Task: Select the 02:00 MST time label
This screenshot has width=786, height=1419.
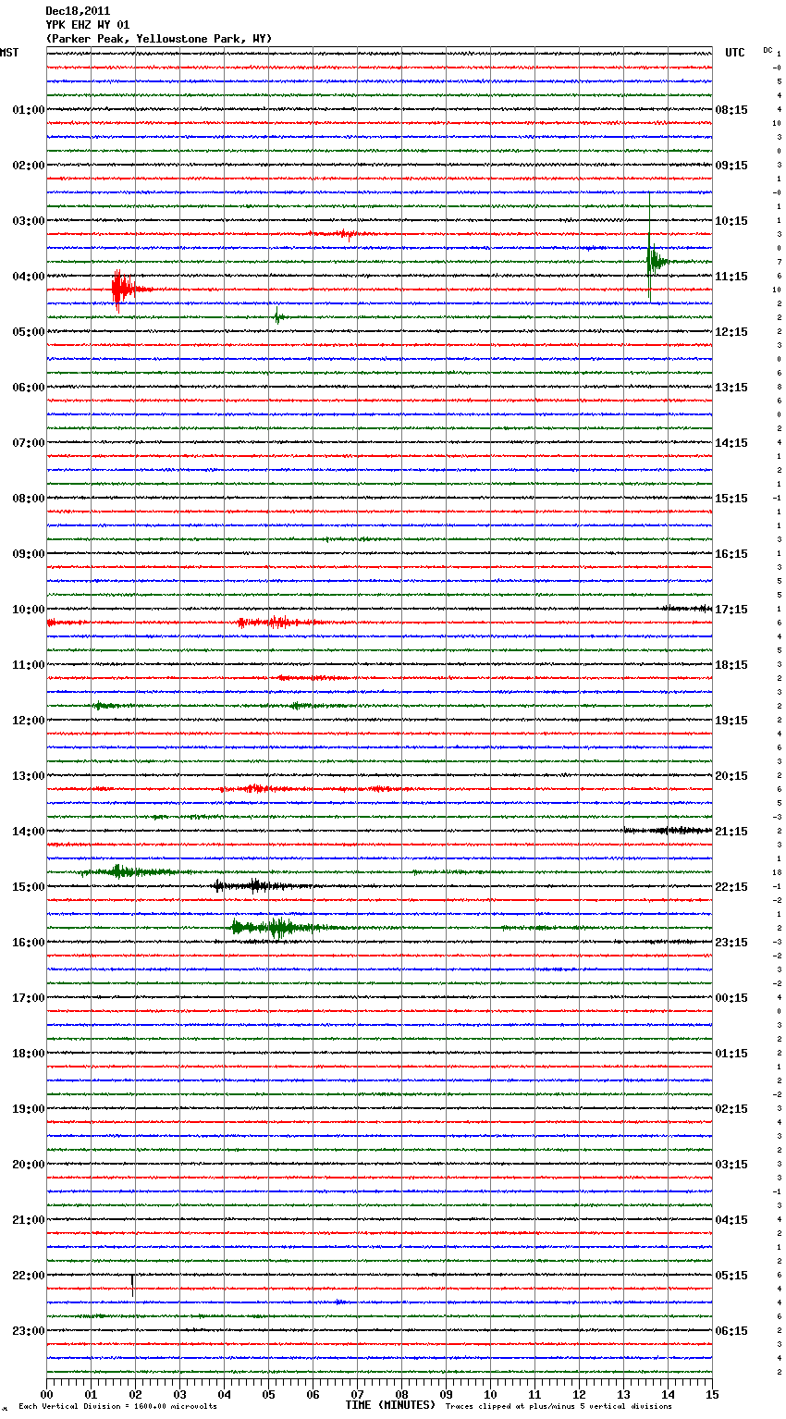Action: tap(28, 166)
